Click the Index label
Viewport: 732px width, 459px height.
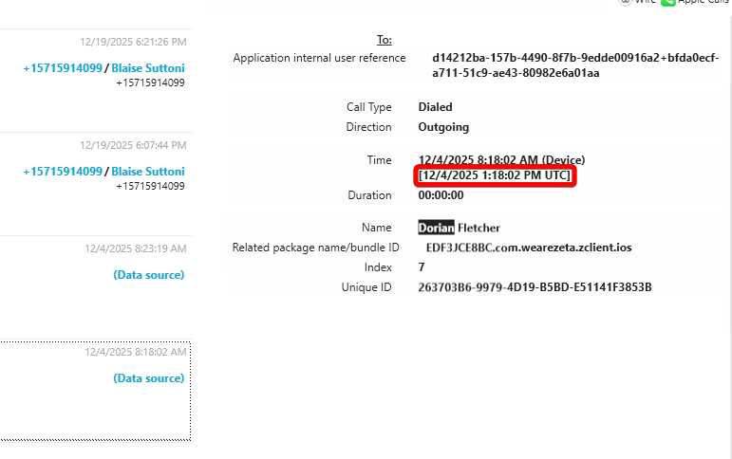[x=378, y=267]
